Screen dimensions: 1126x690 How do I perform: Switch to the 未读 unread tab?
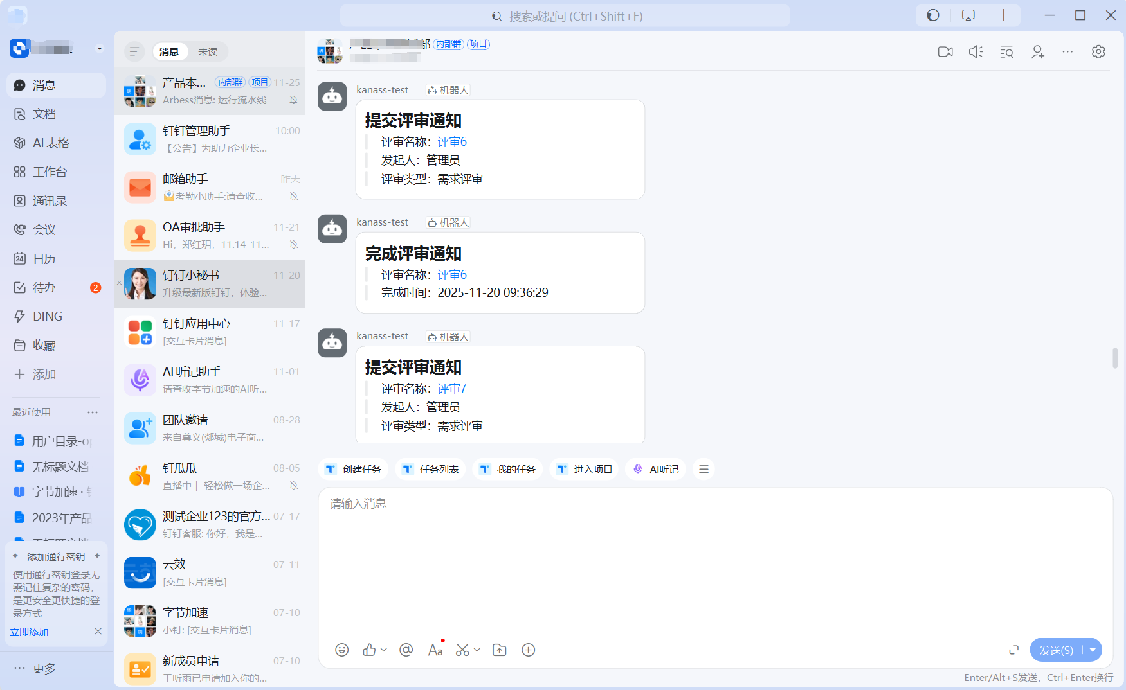(x=208, y=51)
